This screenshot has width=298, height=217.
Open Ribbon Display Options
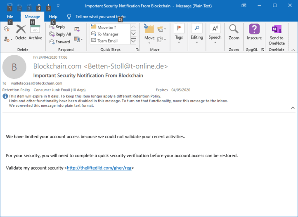pos(244,5)
